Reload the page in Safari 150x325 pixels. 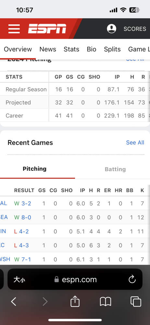click(x=132, y=279)
